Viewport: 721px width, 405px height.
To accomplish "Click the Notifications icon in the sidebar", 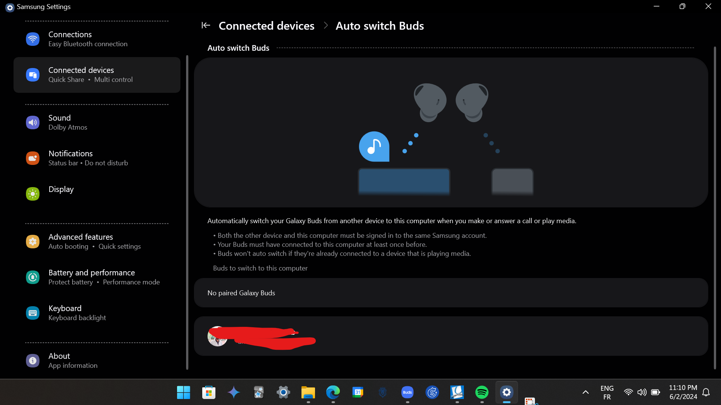I will [33, 158].
